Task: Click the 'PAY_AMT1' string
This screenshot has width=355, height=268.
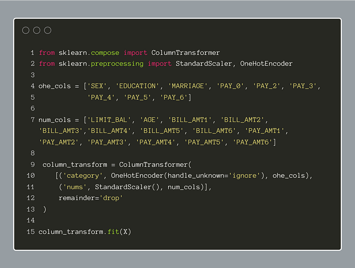Action: 264,131
